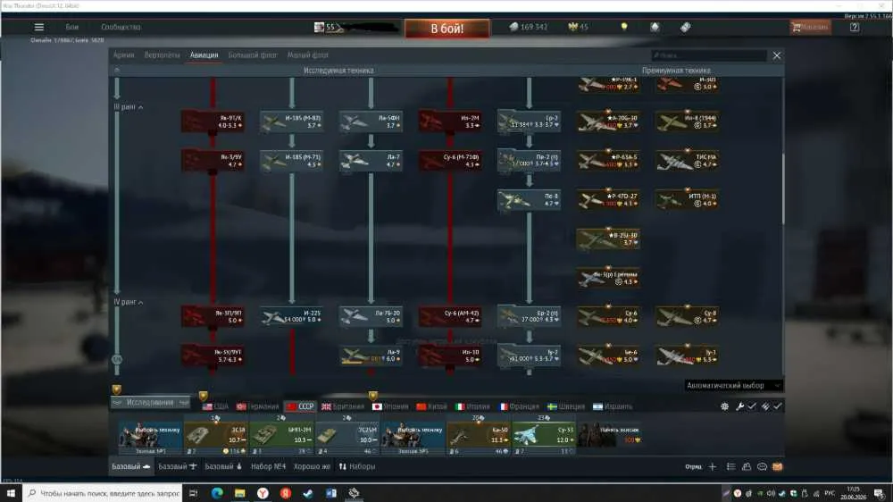Select the И-185 (М-82) aircraft card
This screenshot has height=502, width=893.
coord(292,121)
